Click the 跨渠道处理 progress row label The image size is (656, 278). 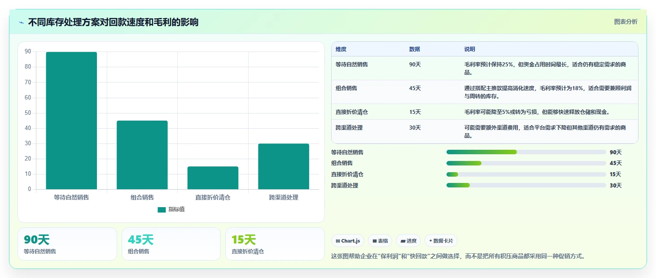(x=345, y=186)
